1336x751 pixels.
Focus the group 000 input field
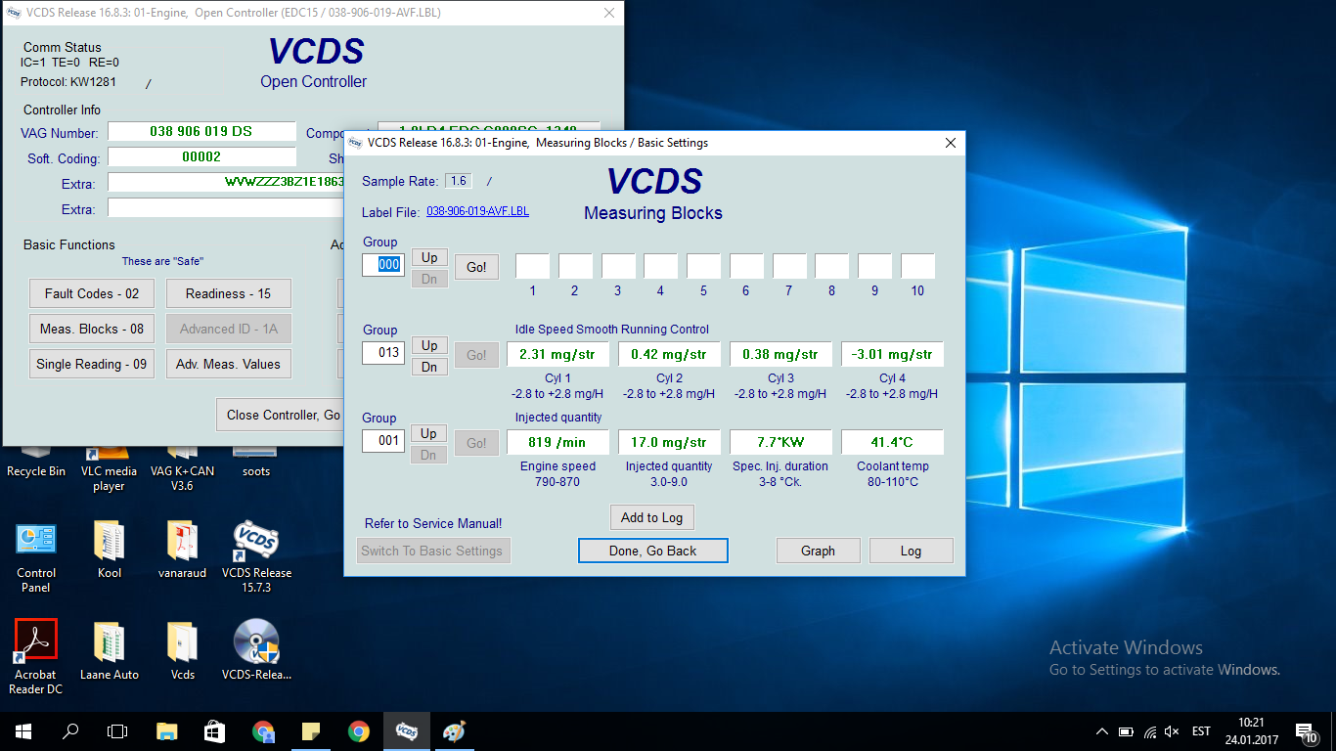[x=383, y=264]
